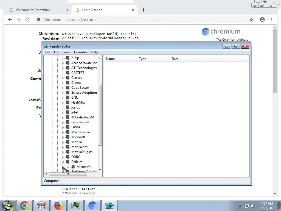Open the Chromium profile avatar icon

(262, 20)
